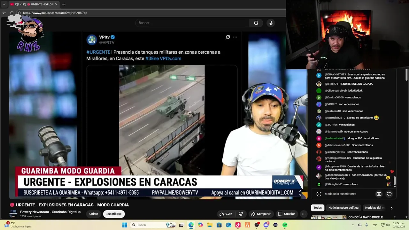Close the URGENTE YouTube tab
The image size is (409, 230).
pyautogui.click(x=56, y=4)
